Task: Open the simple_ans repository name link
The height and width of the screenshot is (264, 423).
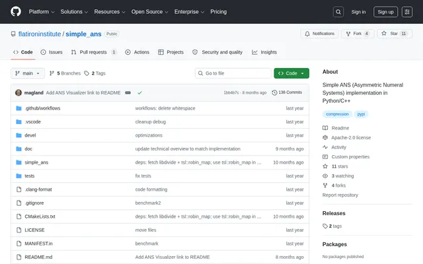Action: (83, 34)
